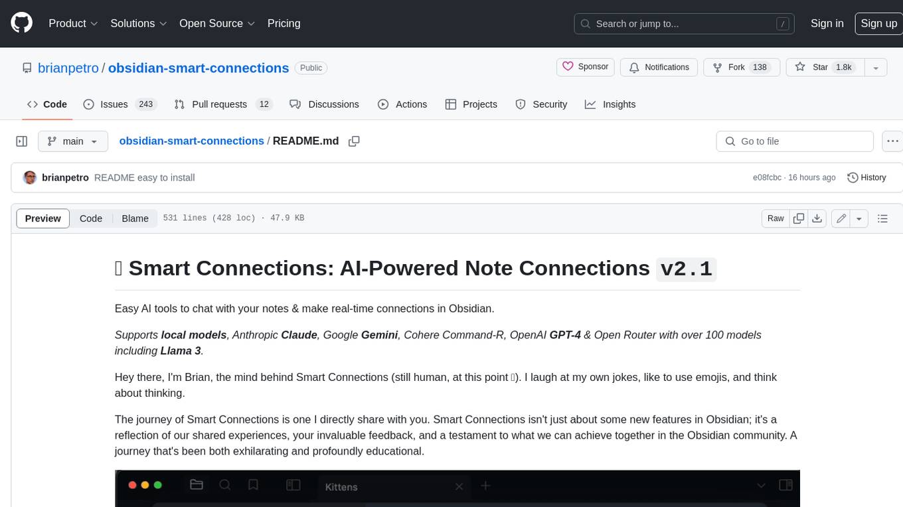Sign in to GitHub
Viewport: 903px width, 507px height.
(x=827, y=23)
